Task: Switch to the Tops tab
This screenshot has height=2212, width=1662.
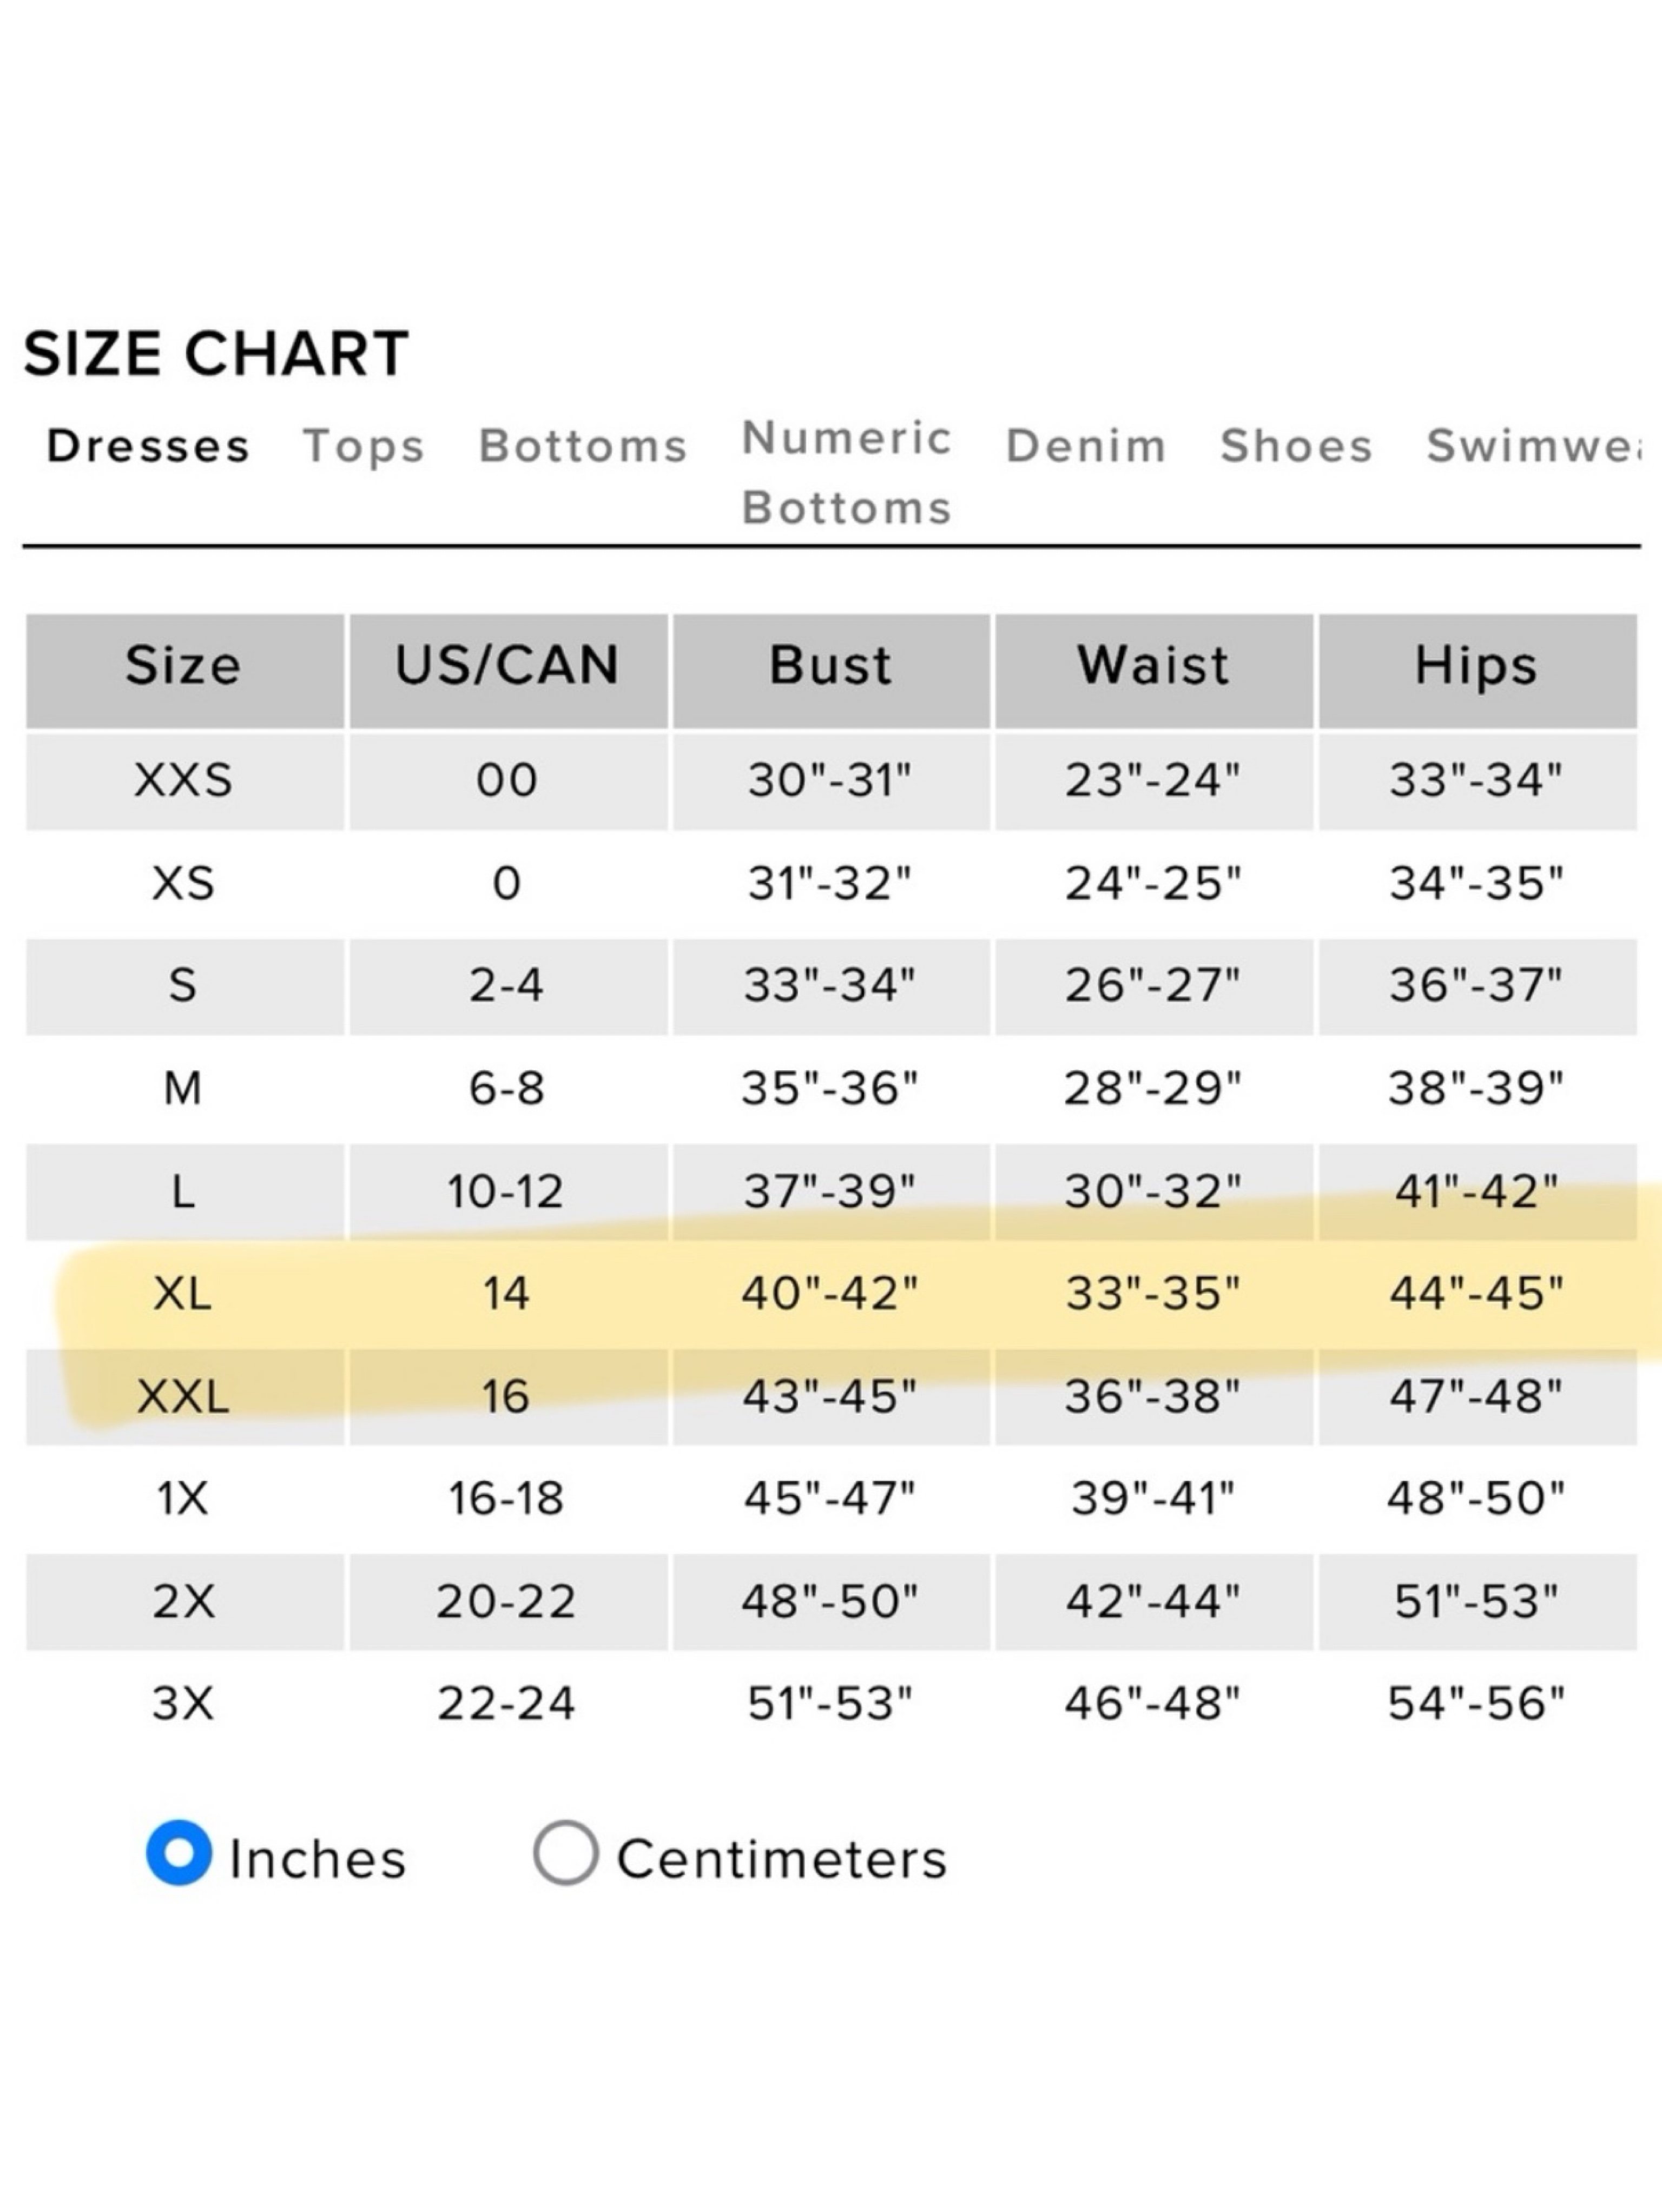Action: tap(364, 446)
